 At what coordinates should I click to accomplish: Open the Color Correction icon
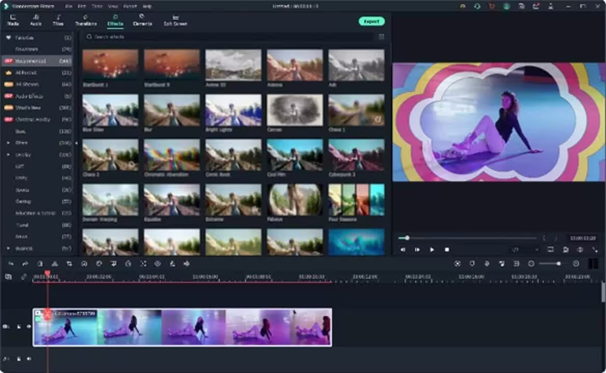(x=100, y=264)
